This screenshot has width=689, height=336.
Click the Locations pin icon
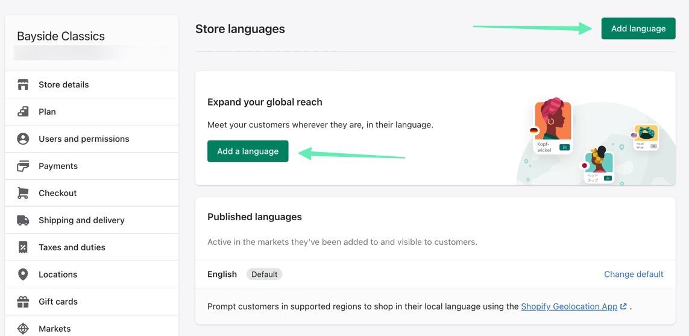click(x=23, y=274)
